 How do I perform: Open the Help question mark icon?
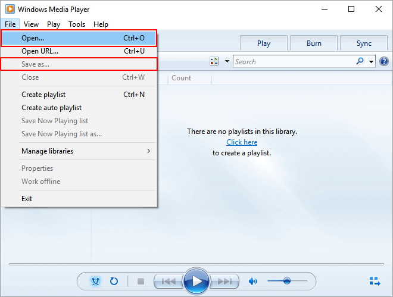[x=384, y=61]
